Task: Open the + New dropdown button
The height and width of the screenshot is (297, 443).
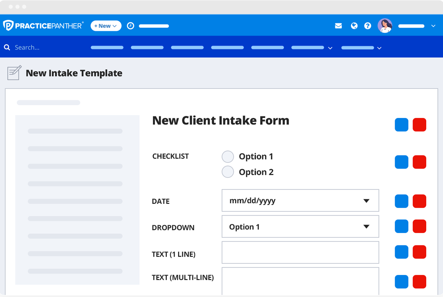Action: 106,26
